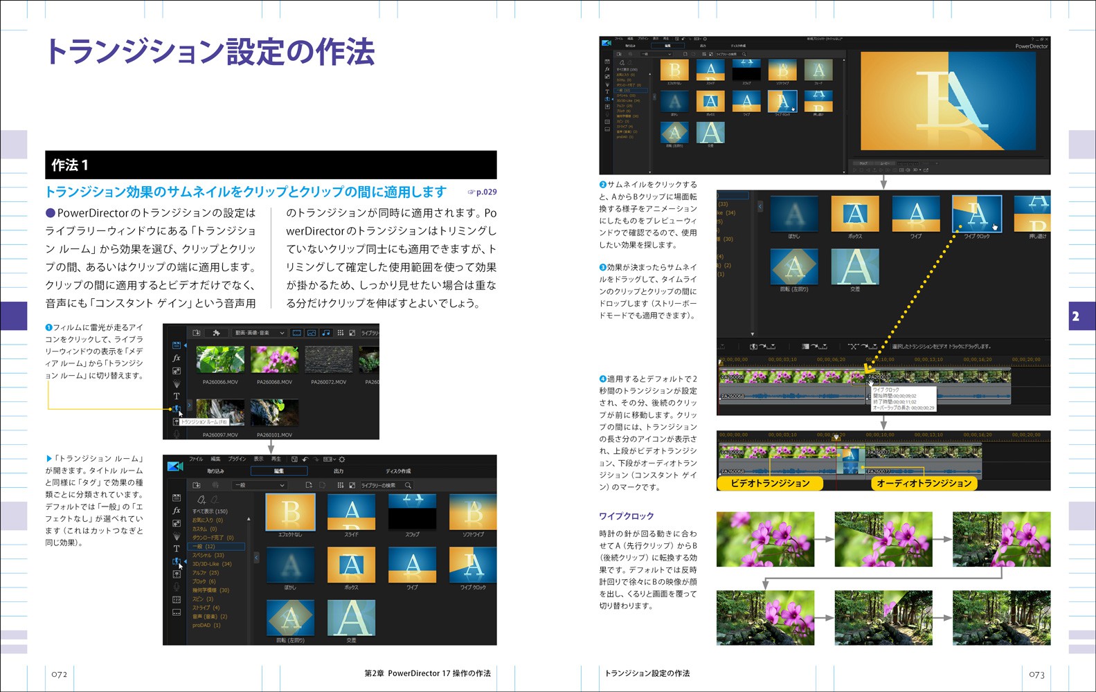Click Audio Mixing Room icon in Transition Room sidebar
Screen dimensions: 1096x692
177,574
